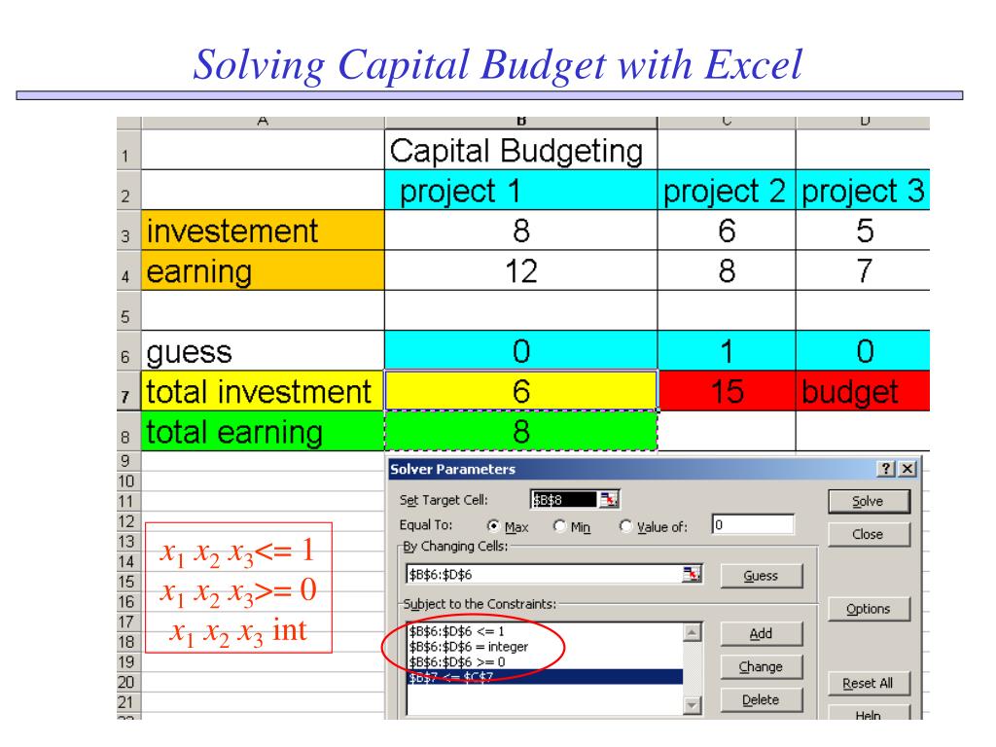Select row 12 header
Viewport: 996px width, 747px height.
pyautogui.click(x=127, y=521)
